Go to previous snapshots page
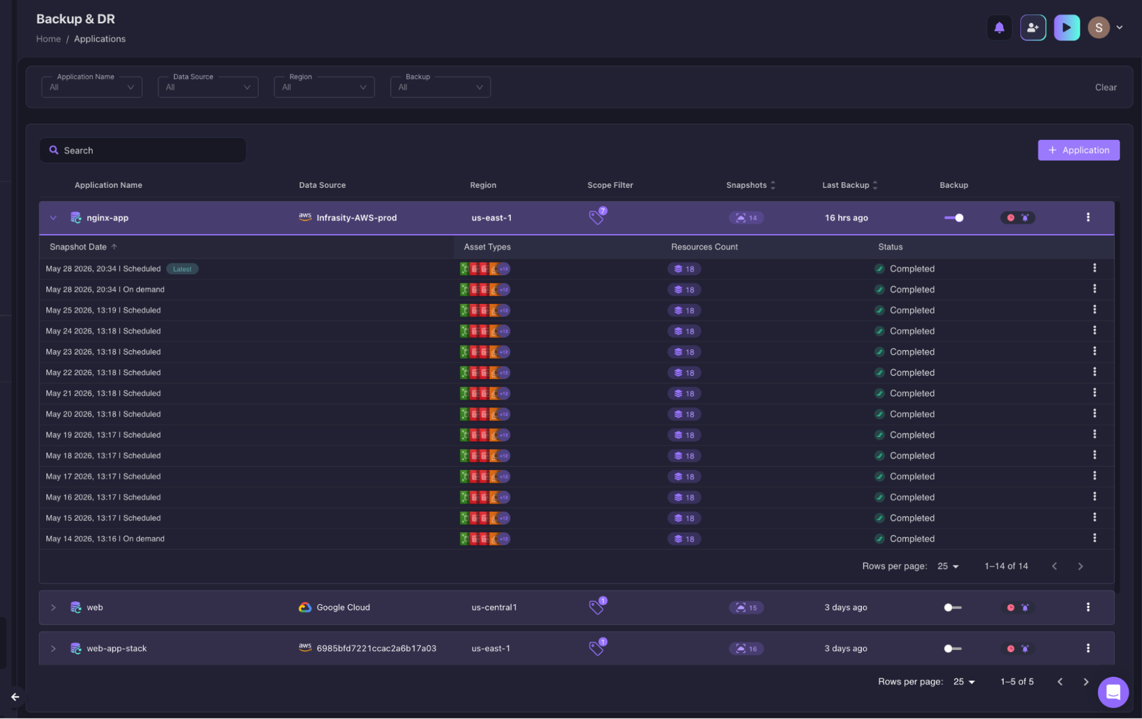The width and height of the screenshot is (1142, 719). click(1055, 566)
